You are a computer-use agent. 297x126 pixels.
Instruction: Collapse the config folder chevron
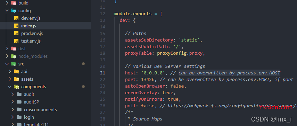click(7, 11)
